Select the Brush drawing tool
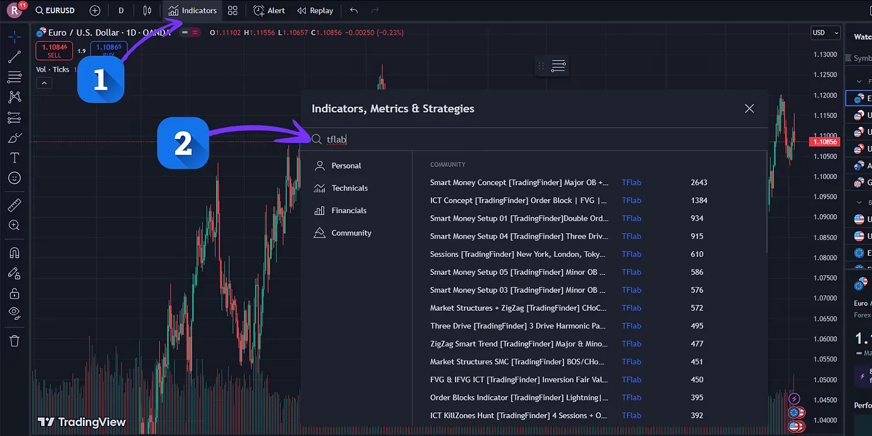 pyautogui.click(x=15, y=137)
